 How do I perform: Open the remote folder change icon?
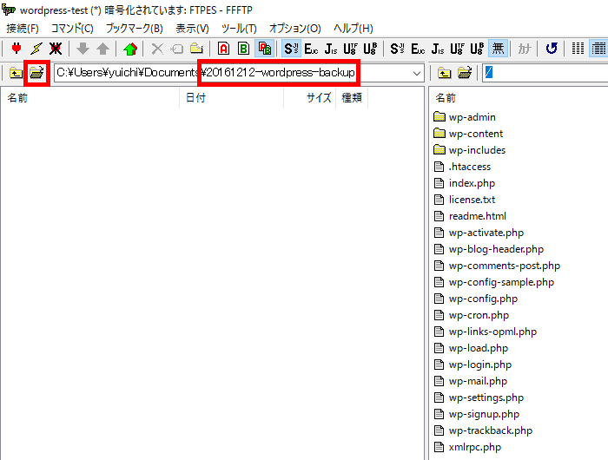click(465, 73)
